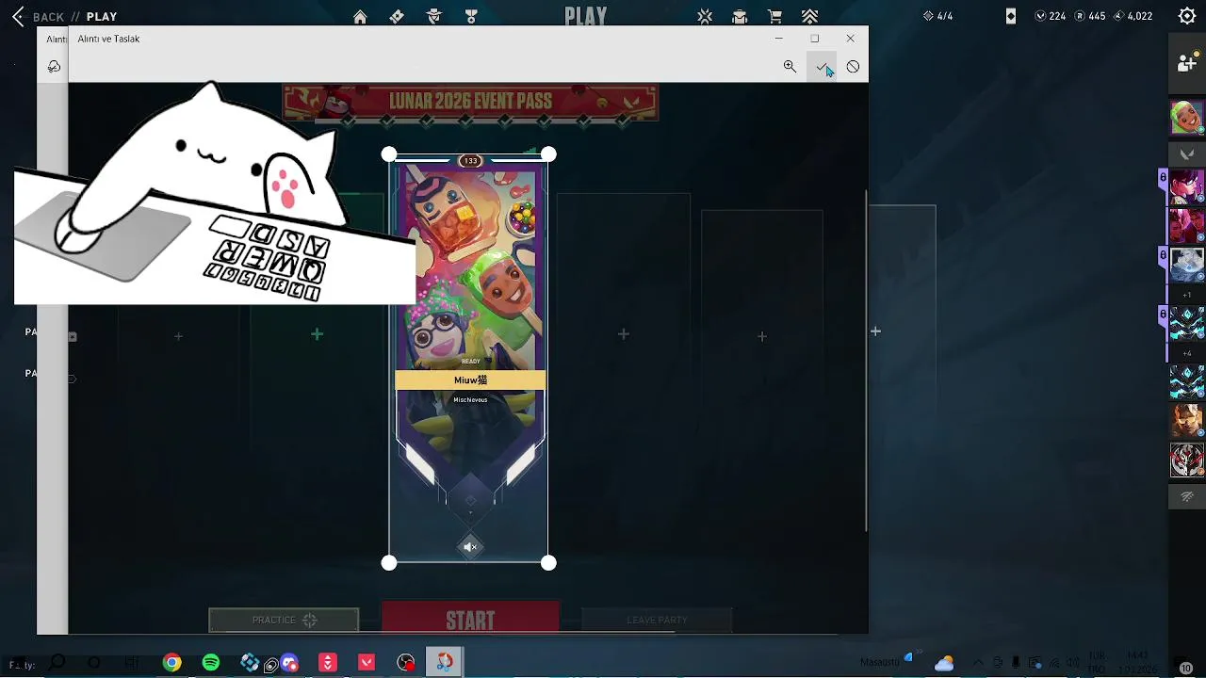This screenshot has width=1206, height=678.
Task: Open Google Chrome from the taskbar
Action: coord(171,663)
